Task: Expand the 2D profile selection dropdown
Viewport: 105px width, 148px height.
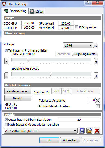Action: click(x=41, y=131)
